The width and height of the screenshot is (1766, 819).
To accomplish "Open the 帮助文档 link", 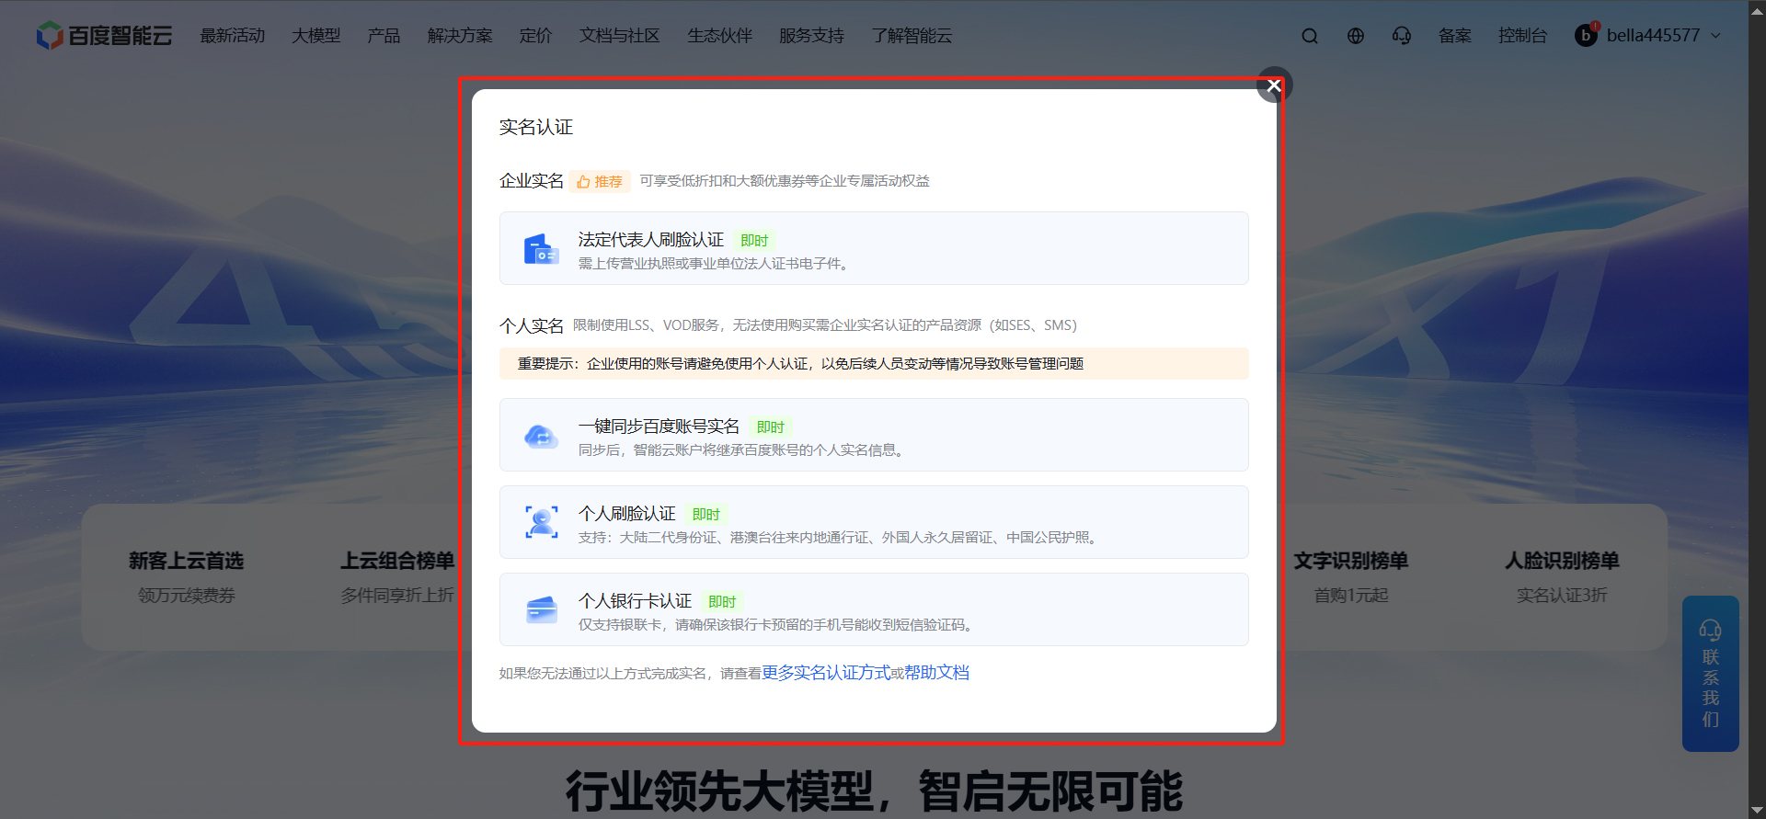I will click(x=936, y=673).
